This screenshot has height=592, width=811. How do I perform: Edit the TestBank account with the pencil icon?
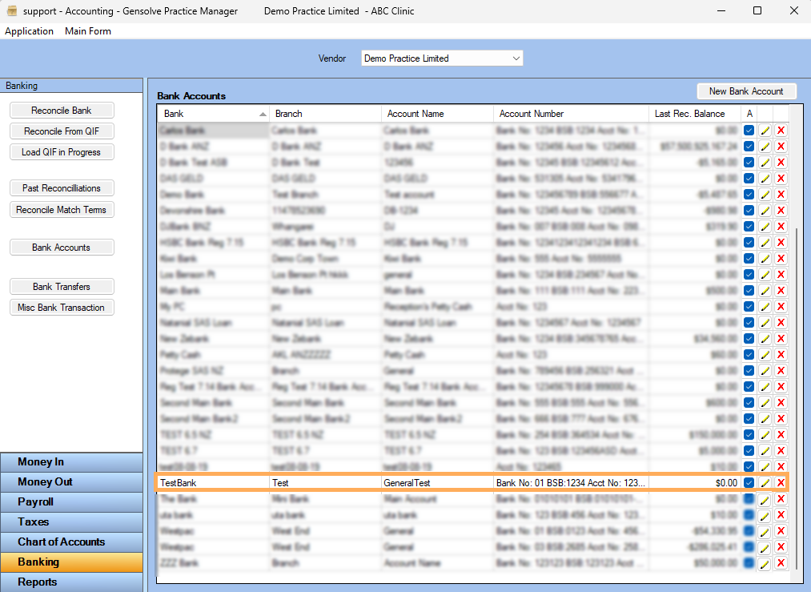(x=765, y=483)
